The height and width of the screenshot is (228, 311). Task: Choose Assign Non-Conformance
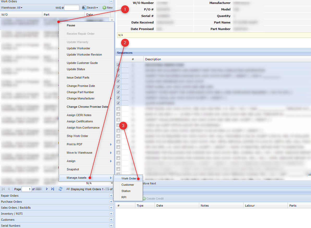point(87,128)
